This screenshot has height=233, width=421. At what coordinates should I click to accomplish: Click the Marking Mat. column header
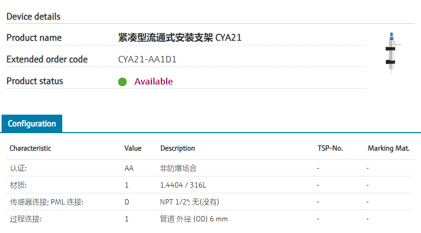[x=388, y=148]
